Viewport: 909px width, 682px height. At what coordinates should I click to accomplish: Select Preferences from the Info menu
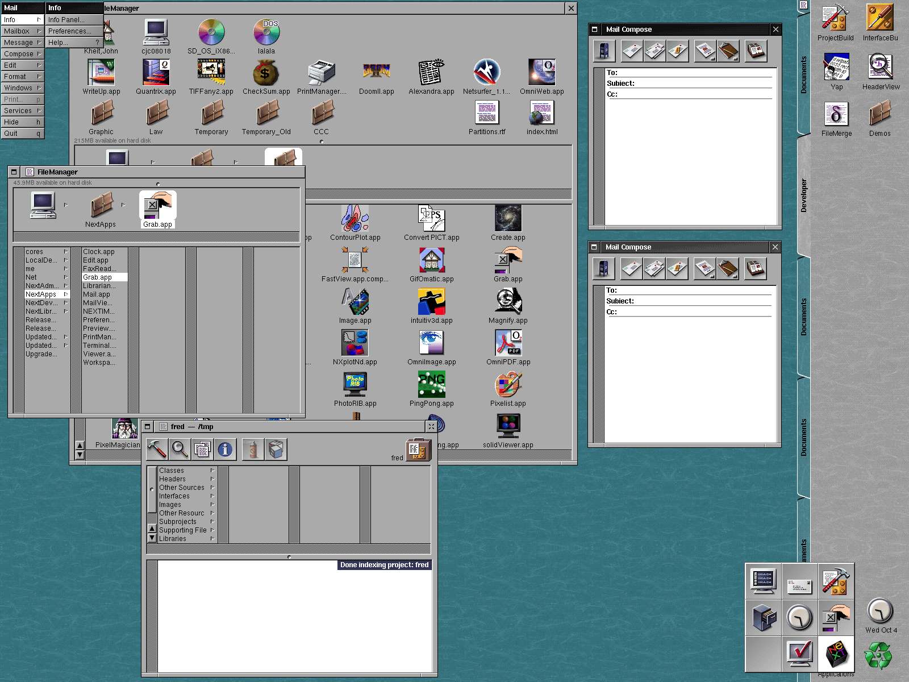72,31
